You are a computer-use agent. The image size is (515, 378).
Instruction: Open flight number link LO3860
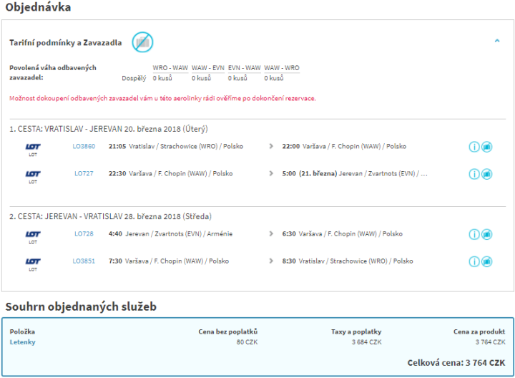[x=84, y=146]
